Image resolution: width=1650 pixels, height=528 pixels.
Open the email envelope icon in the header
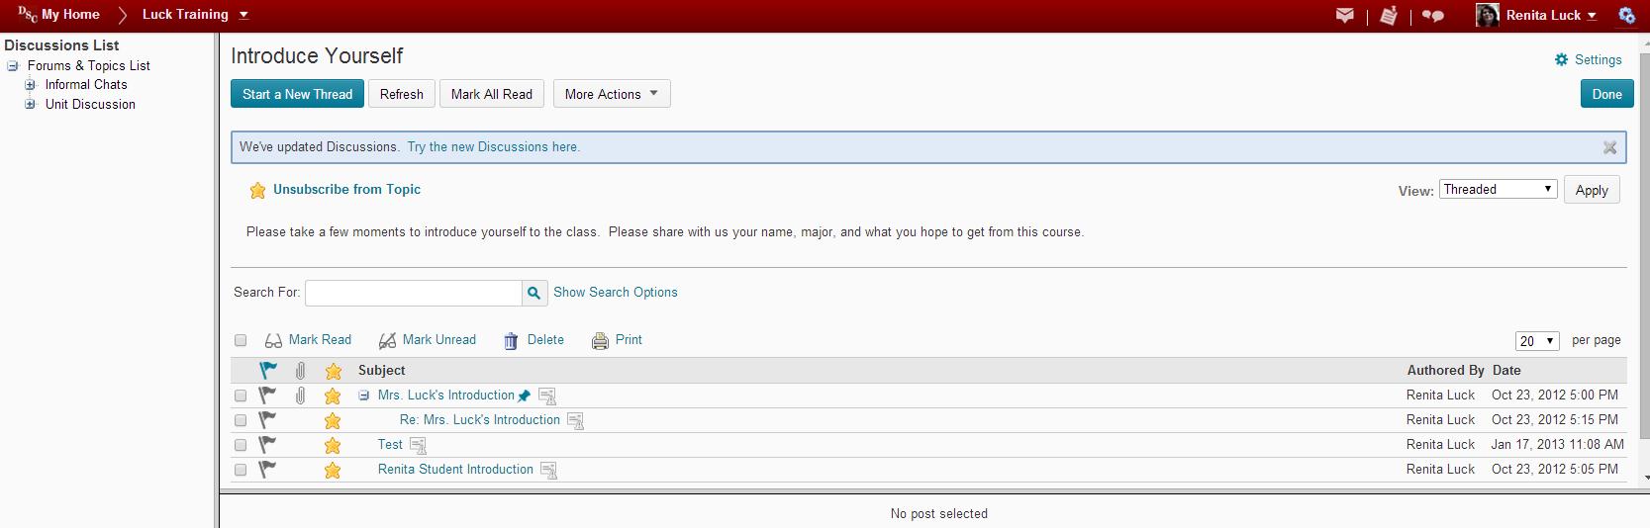point(1344,15)
